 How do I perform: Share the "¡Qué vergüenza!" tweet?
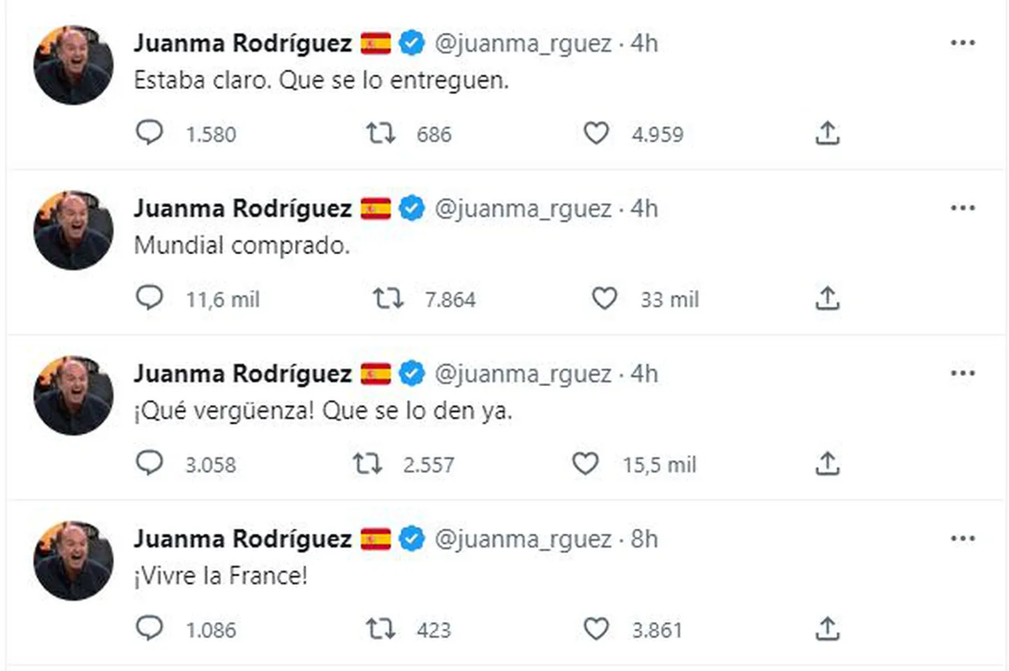pyautogui.click(x=828, y=463)
